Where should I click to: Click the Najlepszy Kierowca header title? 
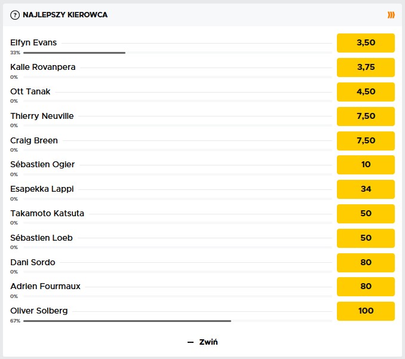coord(65,14)
